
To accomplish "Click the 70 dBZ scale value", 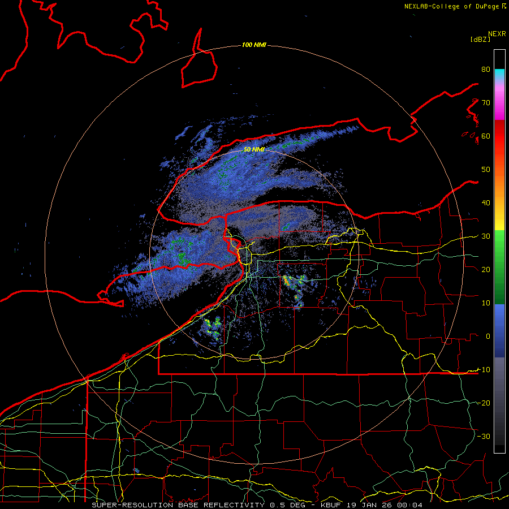I will (486, 102).
